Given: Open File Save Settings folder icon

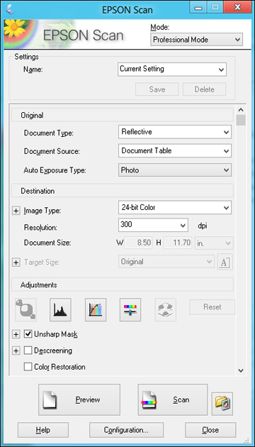Looking at the screenshot, I should pyautogui.click(x=222, y=404).
